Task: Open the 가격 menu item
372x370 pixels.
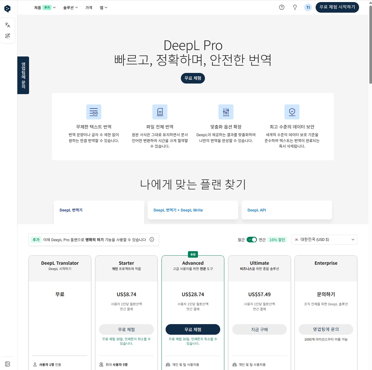Action: [89, 8]
